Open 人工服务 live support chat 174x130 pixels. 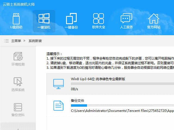tap(126, 21)
